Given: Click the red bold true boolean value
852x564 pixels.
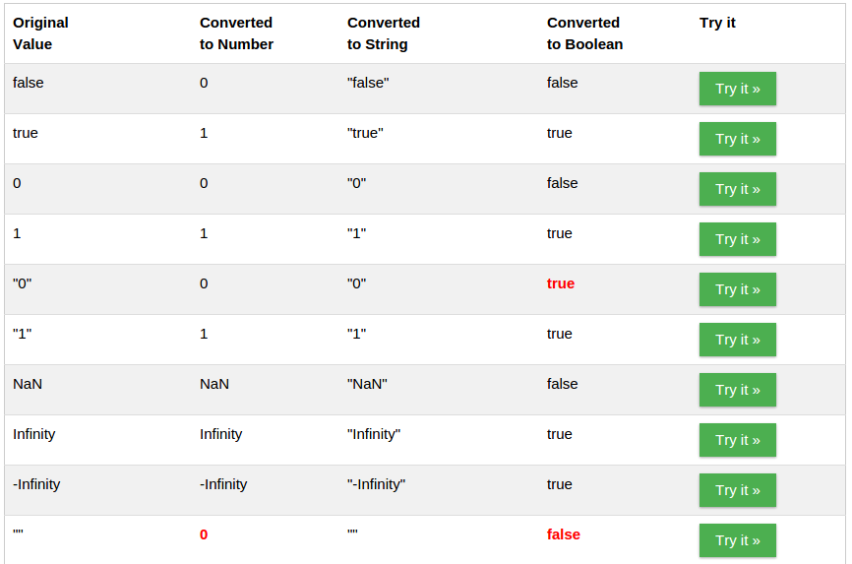Looking at the screenshot, I should (561, 283).
